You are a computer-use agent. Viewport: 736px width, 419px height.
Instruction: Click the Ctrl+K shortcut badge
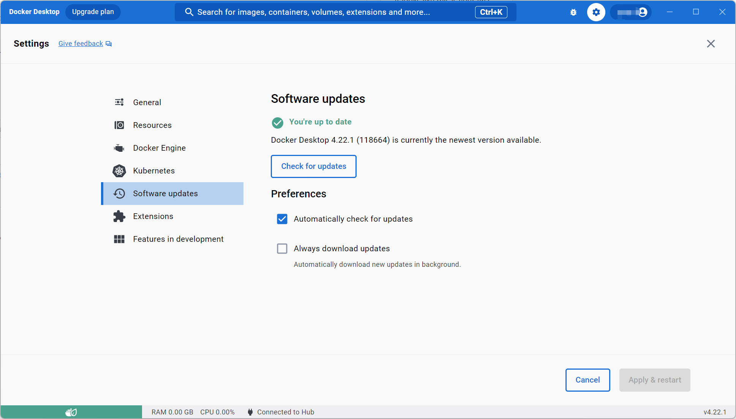coord(491,12)
